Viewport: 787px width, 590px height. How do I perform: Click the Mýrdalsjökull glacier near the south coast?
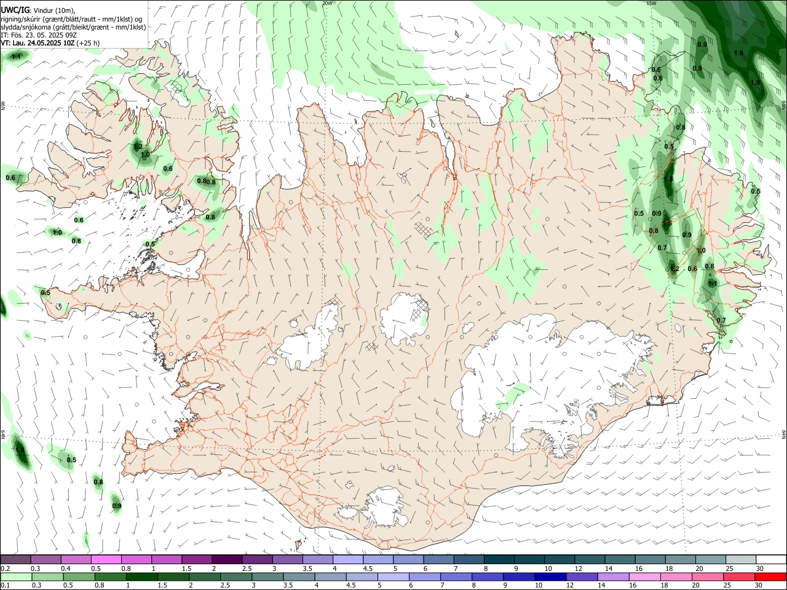pyautogui.click(x=384, y=508)
